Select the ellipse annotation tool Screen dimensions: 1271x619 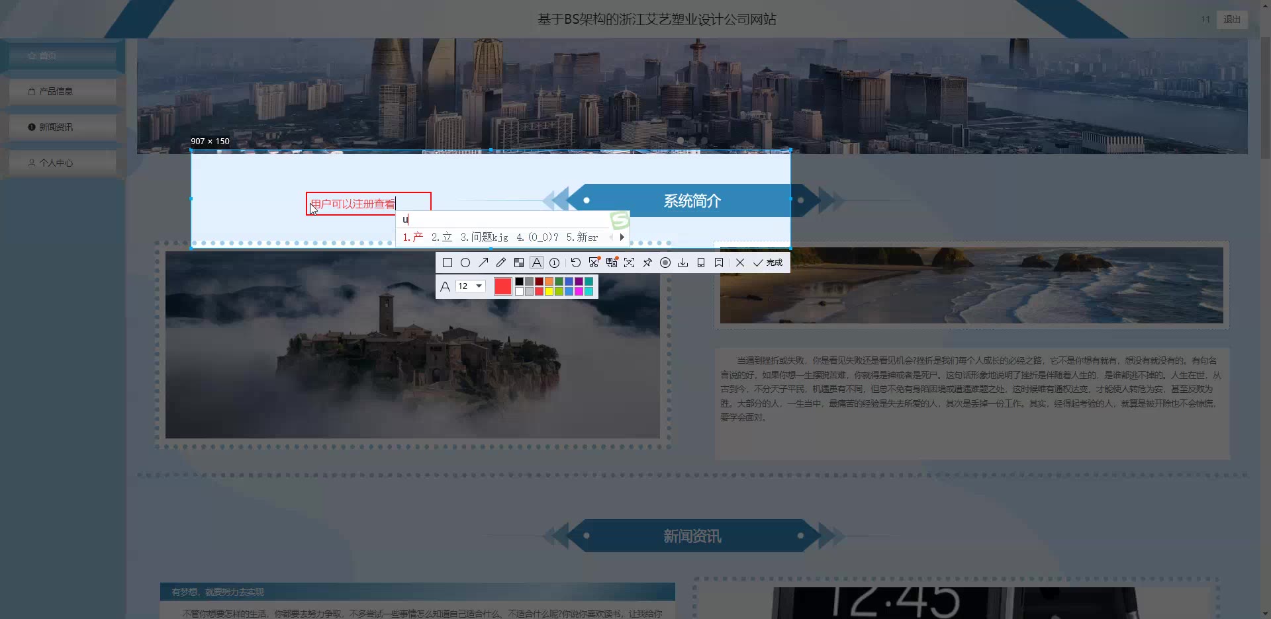point(465,263)
